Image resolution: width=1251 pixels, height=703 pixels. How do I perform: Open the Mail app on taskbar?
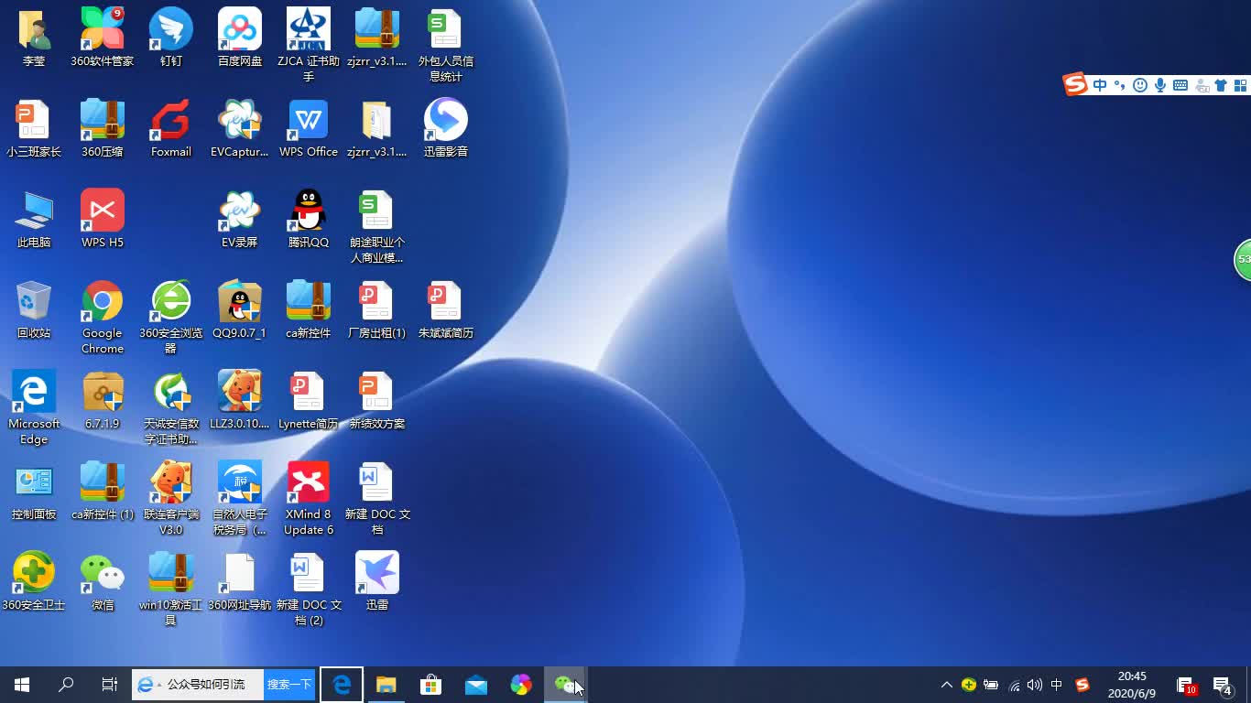tap(476, 685)
